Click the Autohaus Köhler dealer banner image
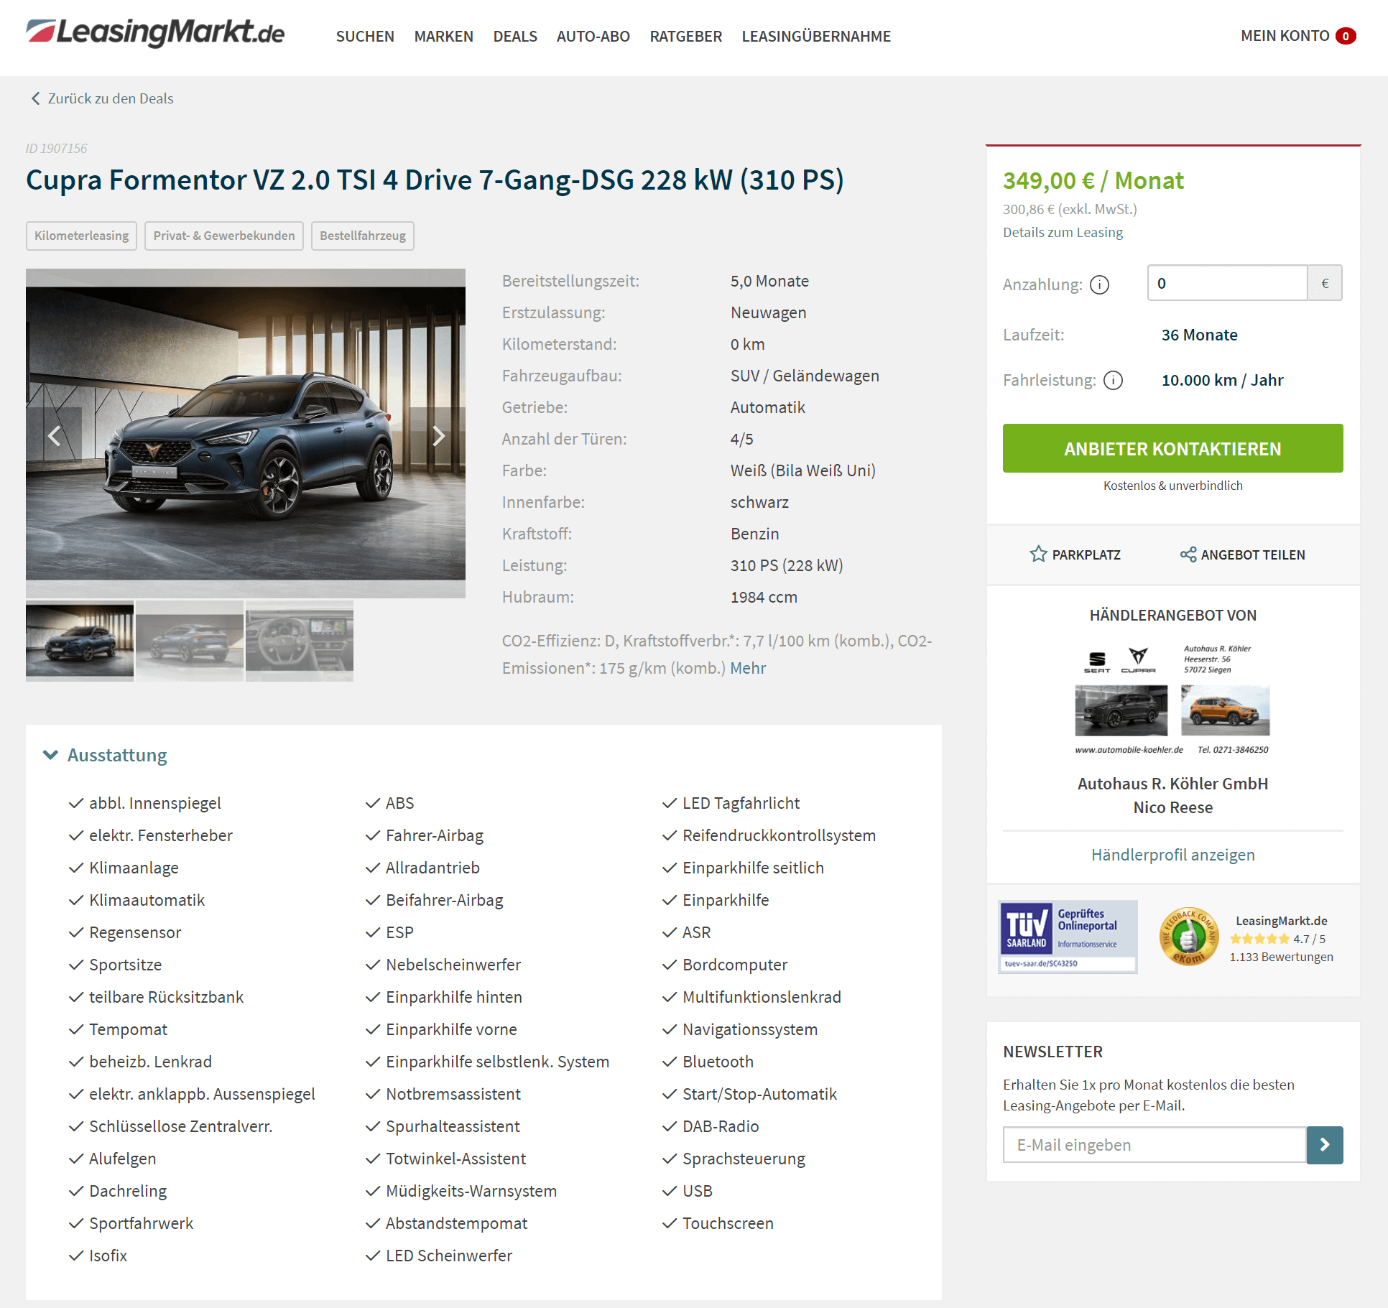The height and width of the screenshot is (1308, 1388). click(x=1172, y=698)
